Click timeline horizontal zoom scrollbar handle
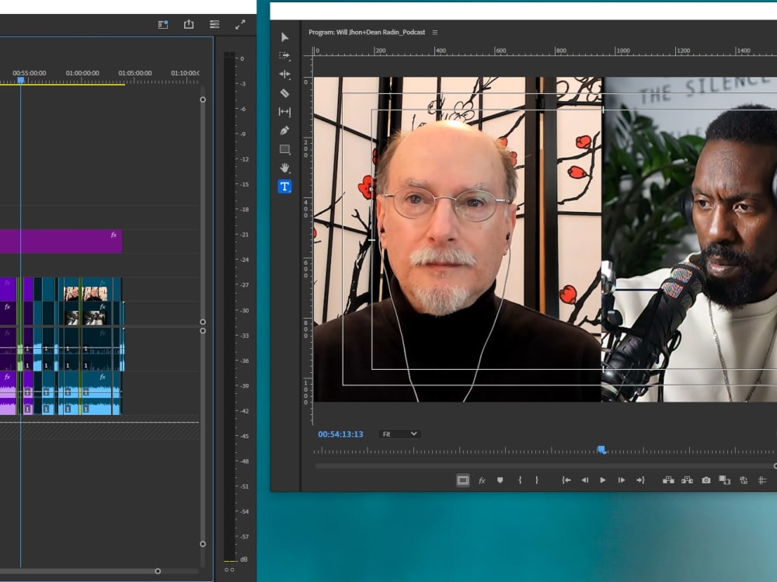The width and height of the screenshot is (777, 582). point(158,571)
